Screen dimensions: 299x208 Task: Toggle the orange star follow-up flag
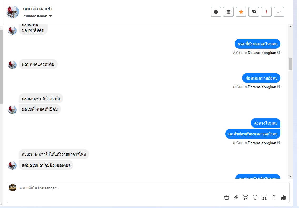pos(241,12)
